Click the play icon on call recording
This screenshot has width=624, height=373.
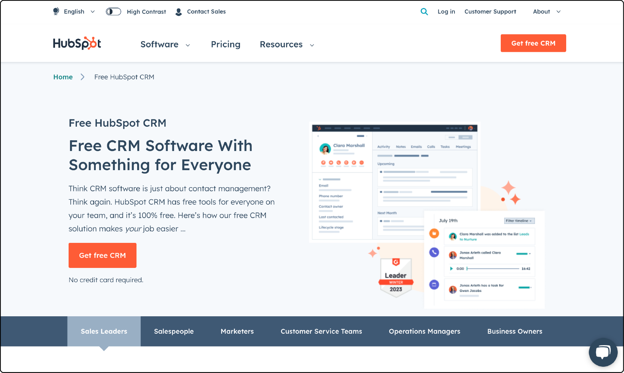451,269
